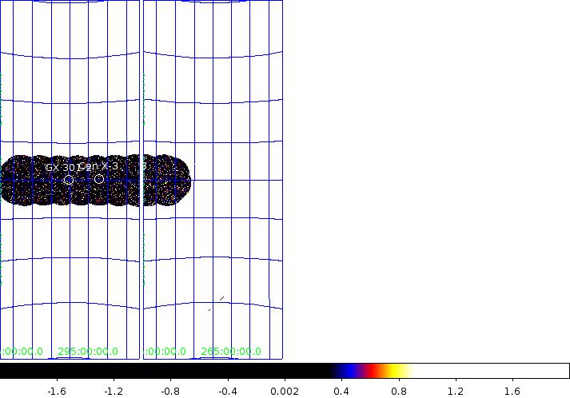Click the -0.4 colorbar tick value
Viewport: 570px width, 398px height.
click(x=228, y=392)
